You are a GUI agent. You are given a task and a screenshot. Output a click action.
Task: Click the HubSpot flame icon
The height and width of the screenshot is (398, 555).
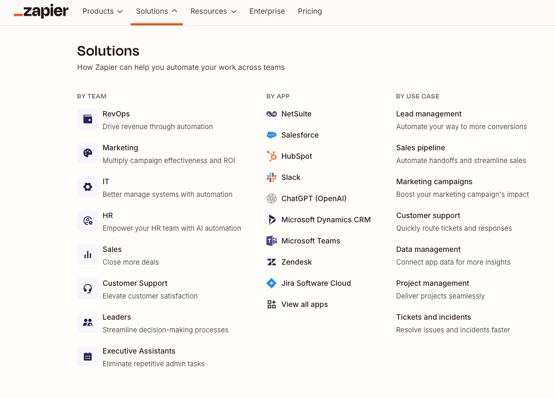click(x=271, y=156)
